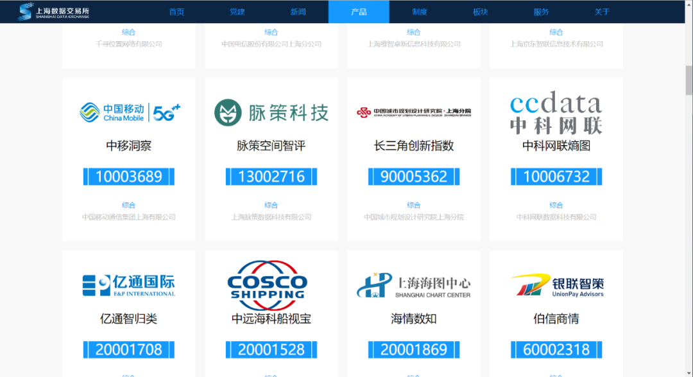Click company name 中国移动通信集团上海有限公司
This screenshot has width=693, height=377.
[x=128, y=217]
